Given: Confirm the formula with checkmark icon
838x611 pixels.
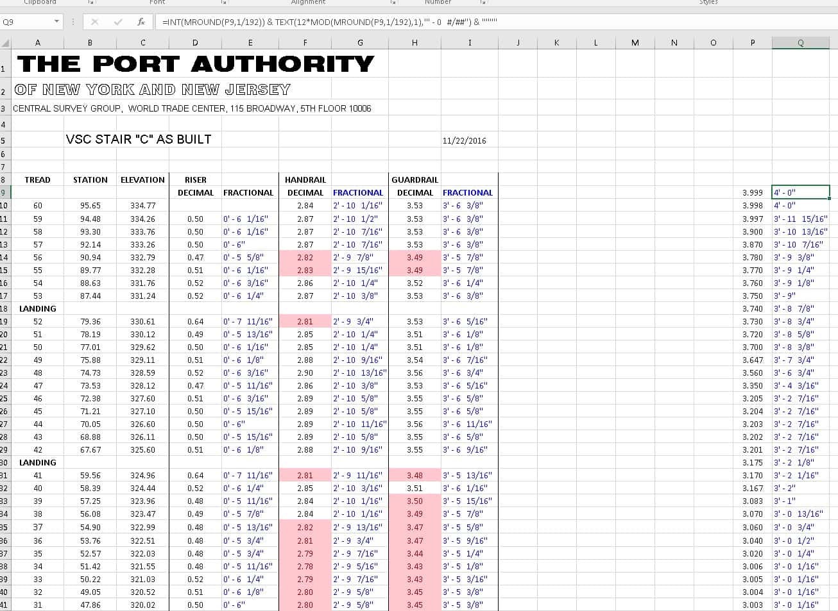Looking at the screenshot, I should pyautogui.click(x=118, y=22).
